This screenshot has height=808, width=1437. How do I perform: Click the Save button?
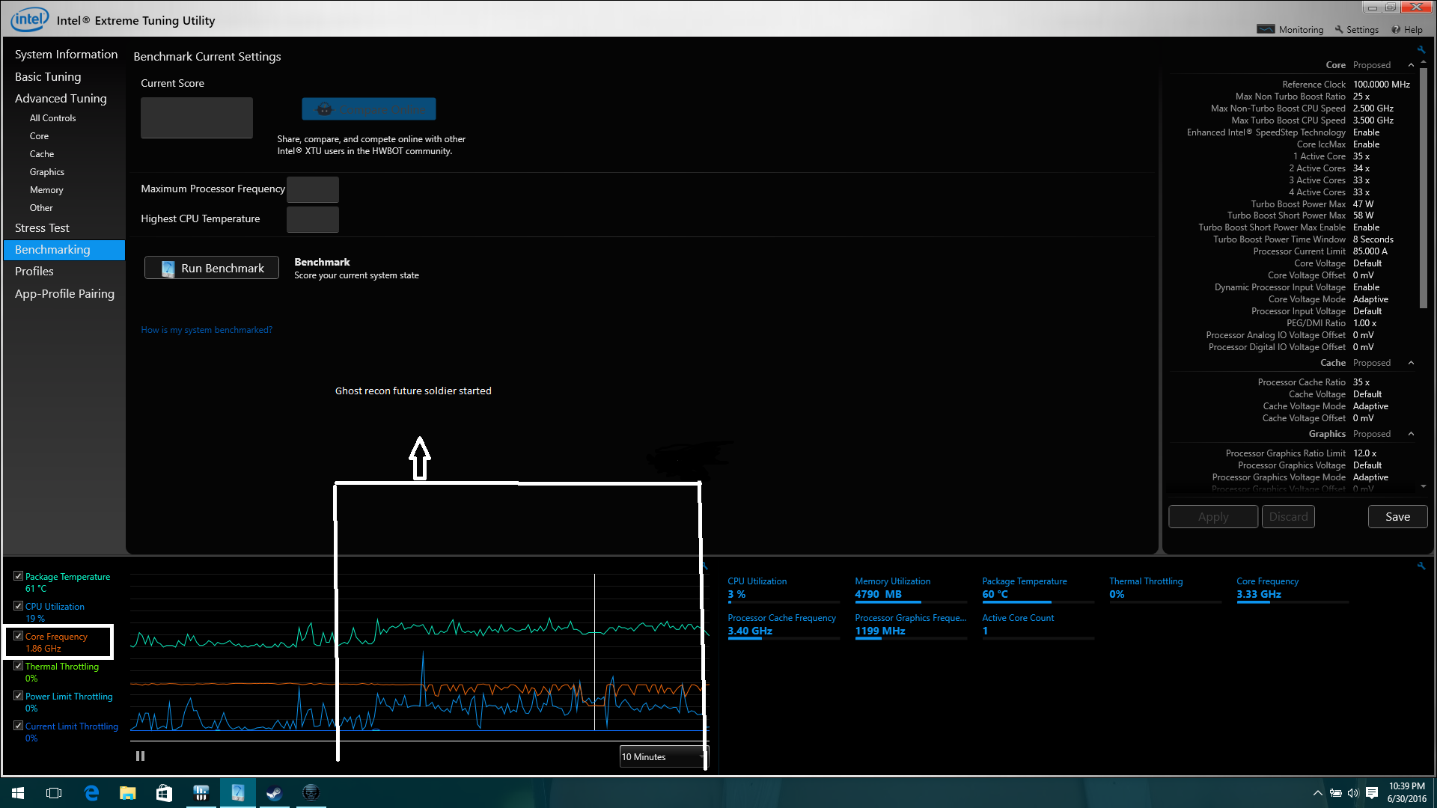point(1397,517)
